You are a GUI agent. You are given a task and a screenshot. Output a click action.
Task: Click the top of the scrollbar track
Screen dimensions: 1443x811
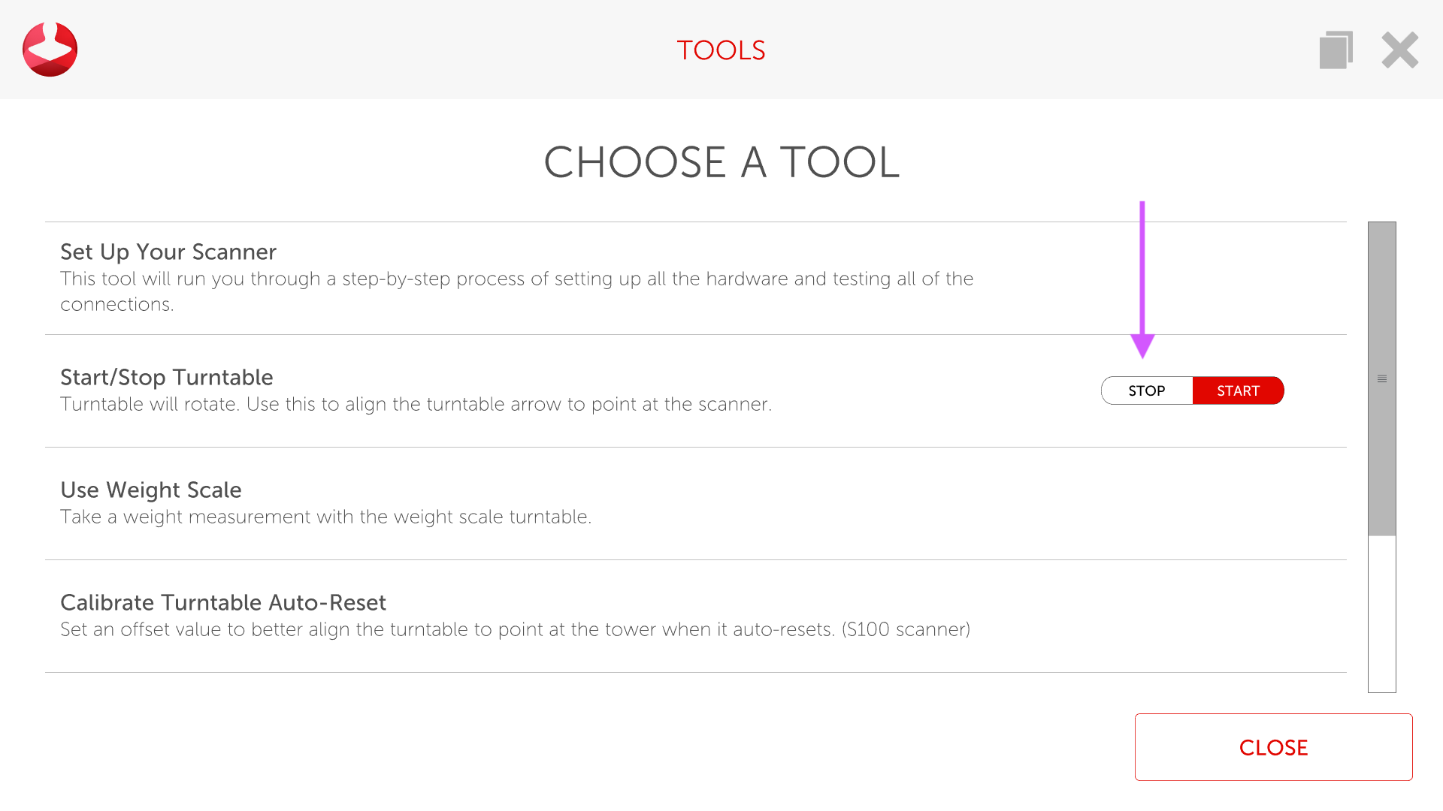click(1381, 228)
